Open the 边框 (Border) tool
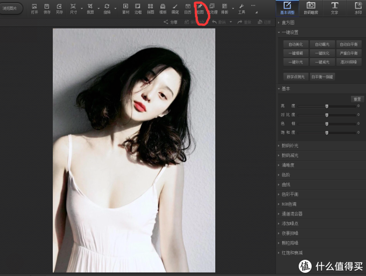Viewport: 366px width, 276px height. 138,8
